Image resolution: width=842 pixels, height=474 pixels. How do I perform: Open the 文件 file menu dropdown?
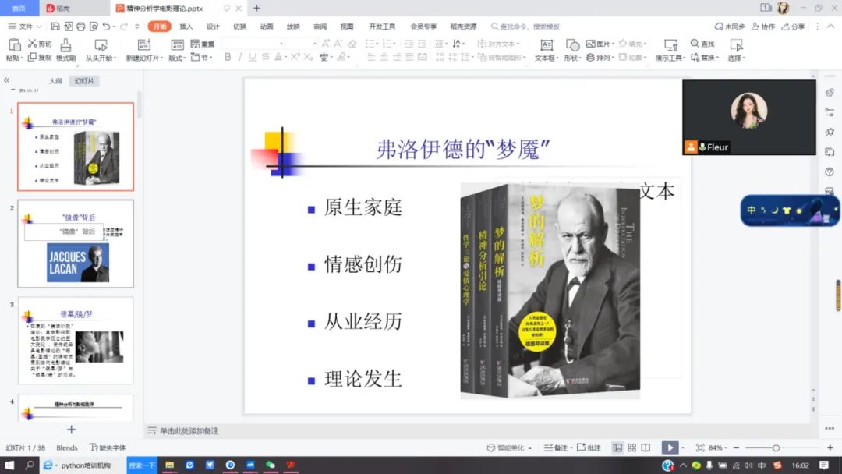click(29, 27)
